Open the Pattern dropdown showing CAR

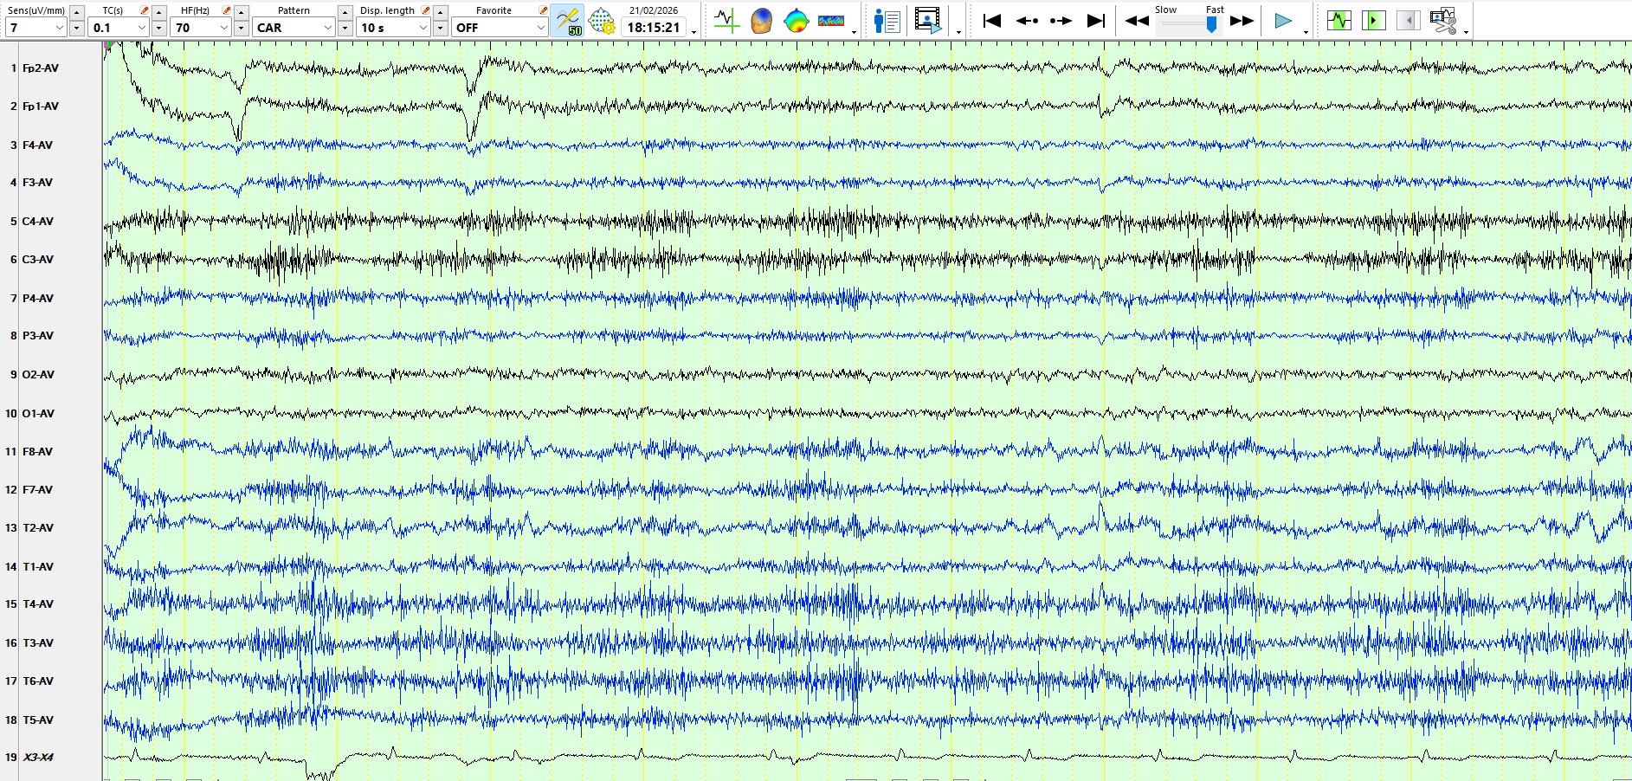click(327, 28)
